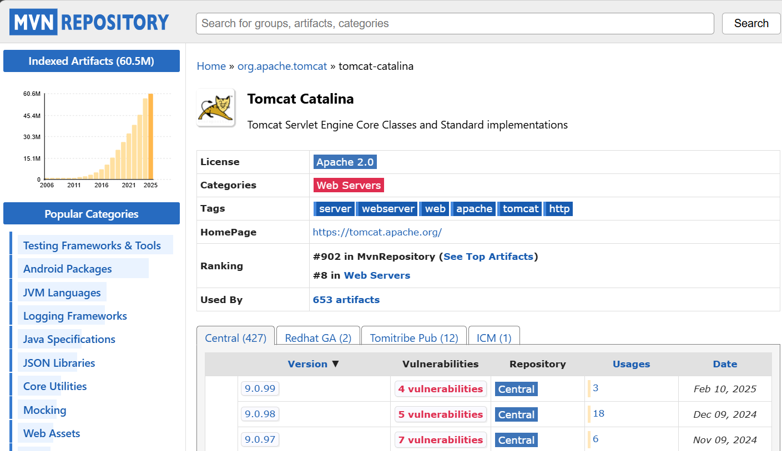Click the Central badge for 9.0.98
The width and height of the screenshot is (782, 451).
516,414
